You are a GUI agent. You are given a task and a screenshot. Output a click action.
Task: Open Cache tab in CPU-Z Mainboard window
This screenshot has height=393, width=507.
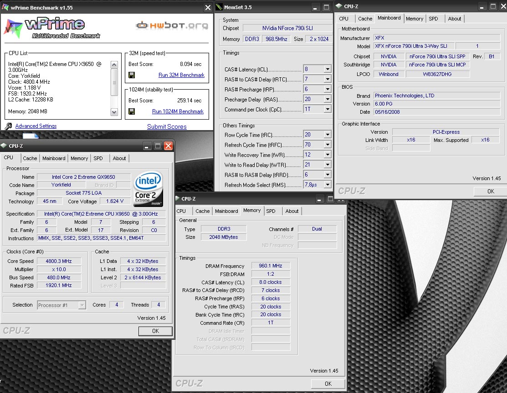[365, 19]
